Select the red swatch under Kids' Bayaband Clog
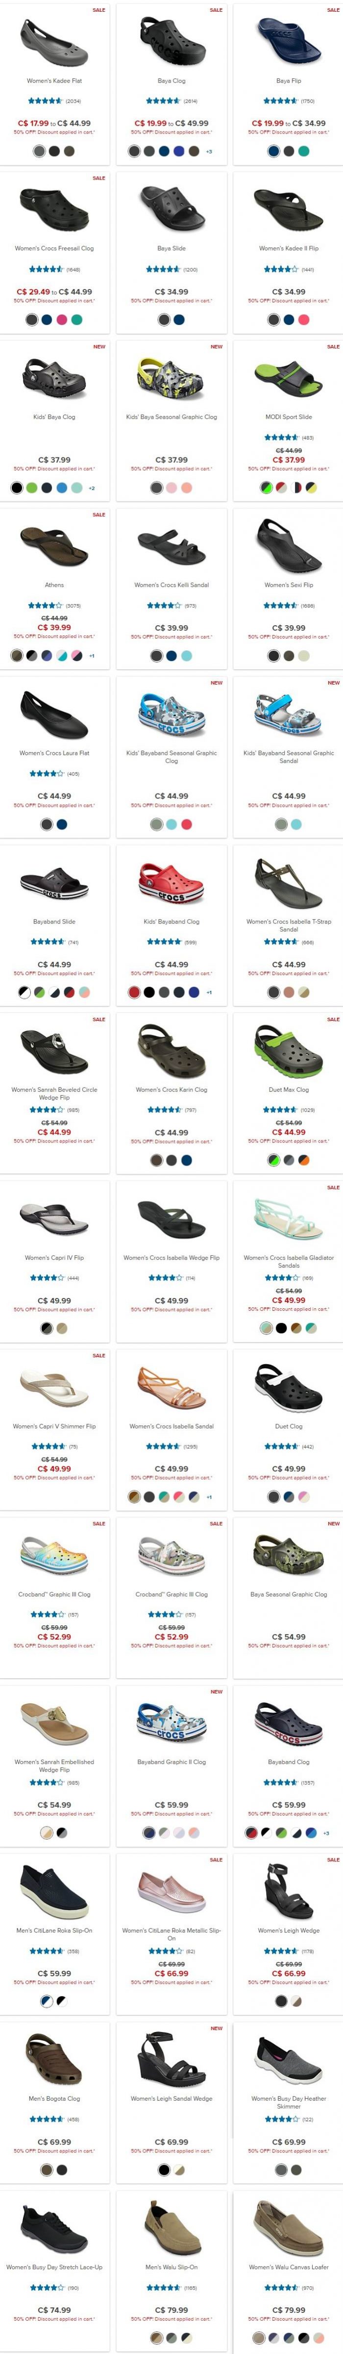Screen dimensions: 343x2354 pyautogui.click(x=134, y=991)
